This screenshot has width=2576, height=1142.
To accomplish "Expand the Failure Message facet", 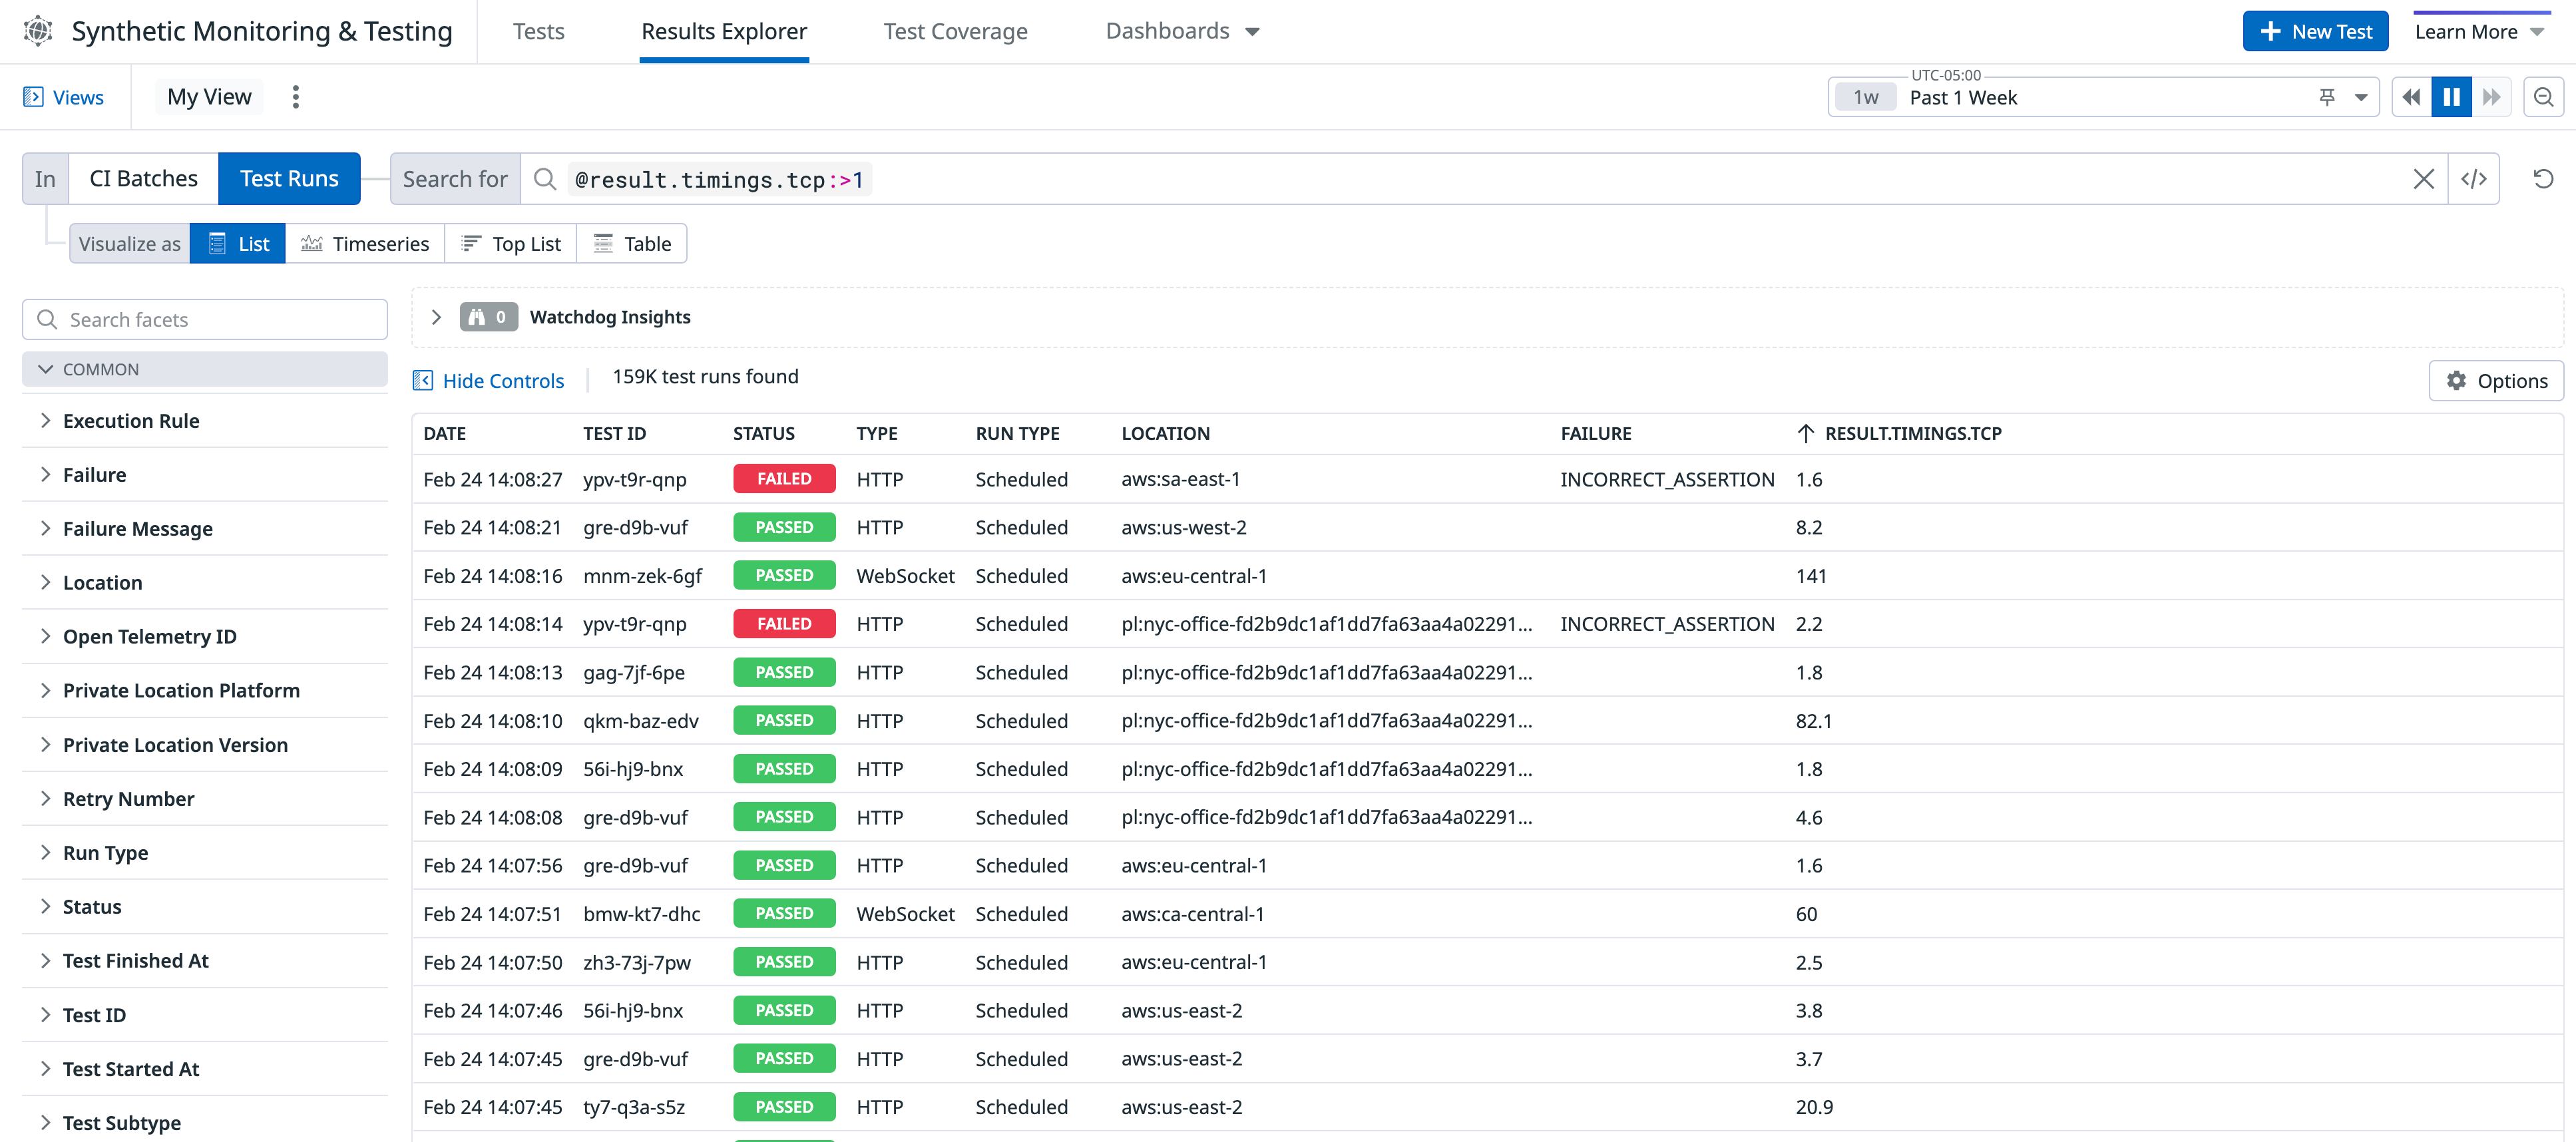I will pyautogui.click(x=205, y=529).
